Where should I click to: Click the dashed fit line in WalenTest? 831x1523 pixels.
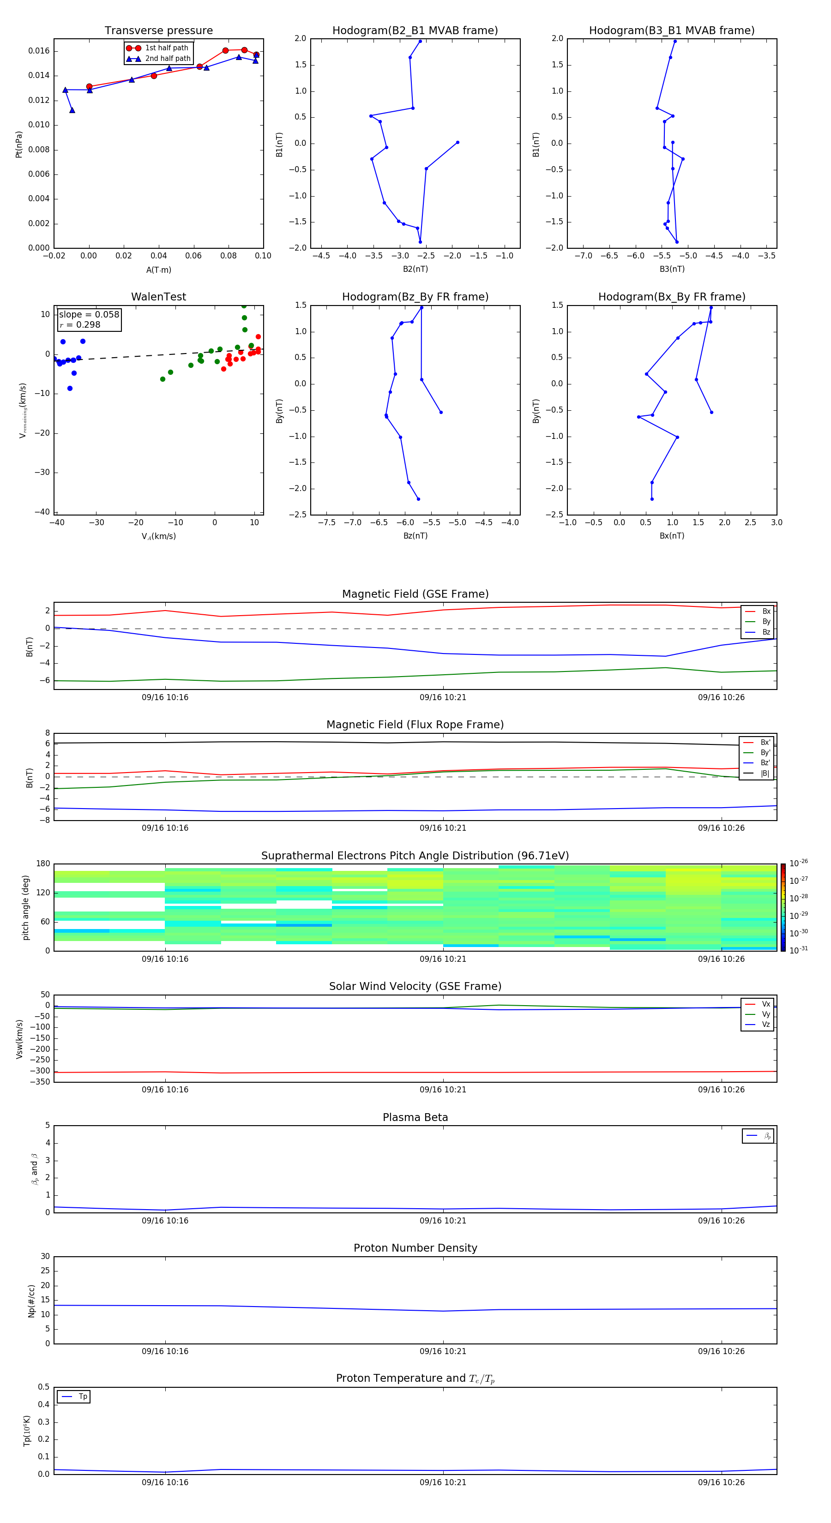[x=158, y=355]
